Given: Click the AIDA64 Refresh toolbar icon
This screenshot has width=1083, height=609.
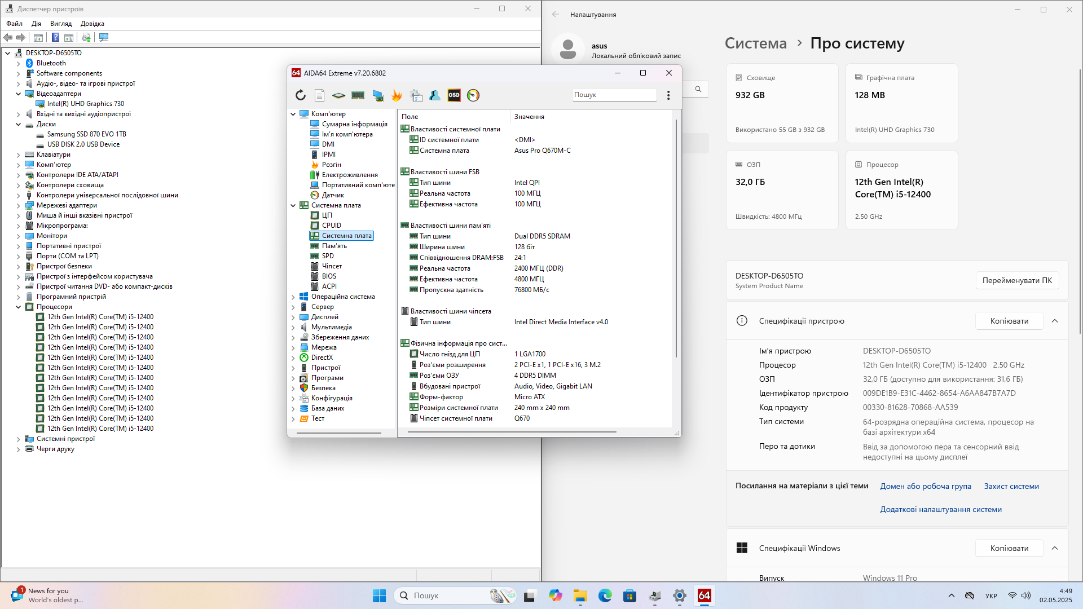Looking at the screenshot, I should tap(301, 95).
